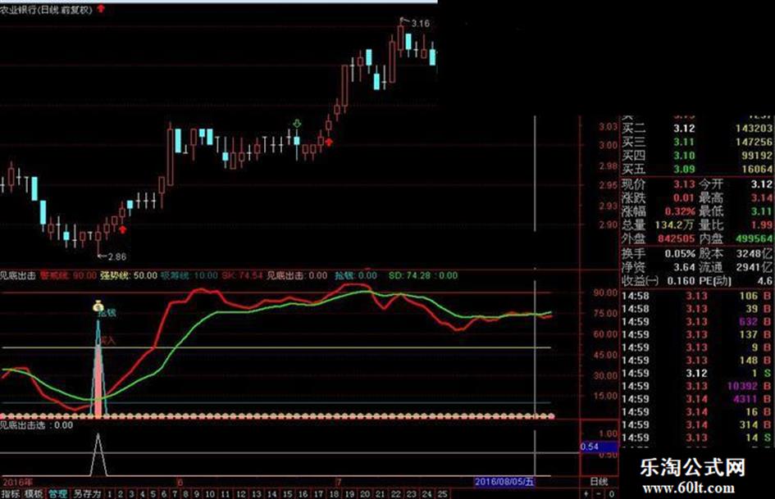775x499 pixels.
Task: Click the 内盘 499564 value
Action: click(x=754, y=238)
